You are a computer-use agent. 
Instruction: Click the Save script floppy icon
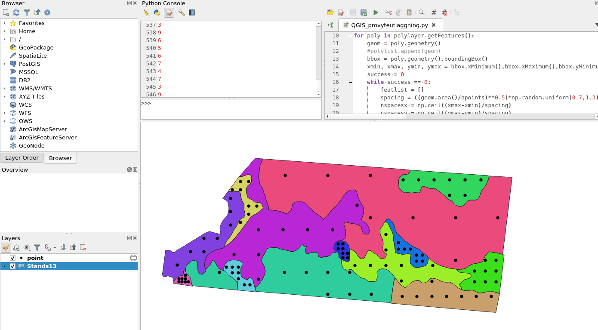[x=353, y=12]
